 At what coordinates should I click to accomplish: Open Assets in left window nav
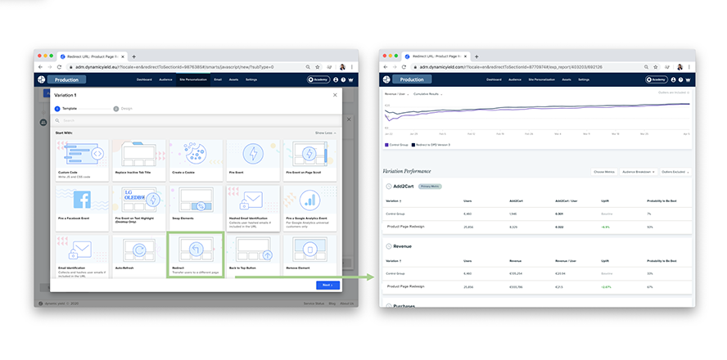(233, 79)
